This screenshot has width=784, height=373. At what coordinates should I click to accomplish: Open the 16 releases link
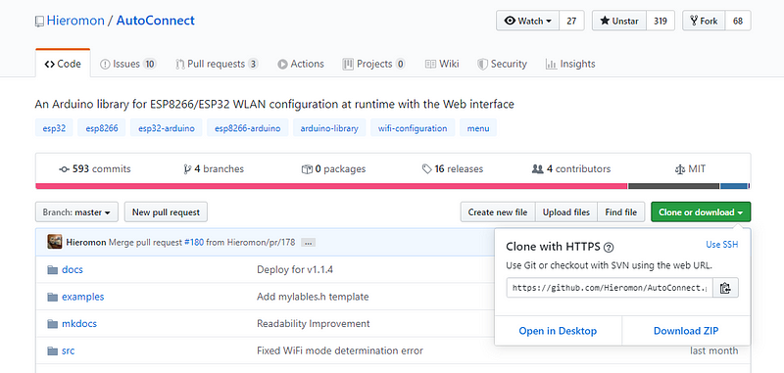pyautogui.click(x=453, y=168)
